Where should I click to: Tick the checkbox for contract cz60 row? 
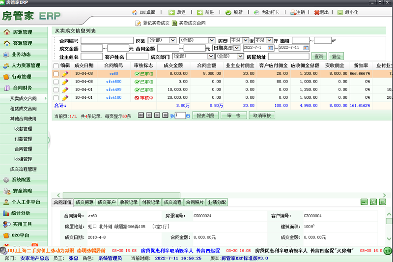56,74
